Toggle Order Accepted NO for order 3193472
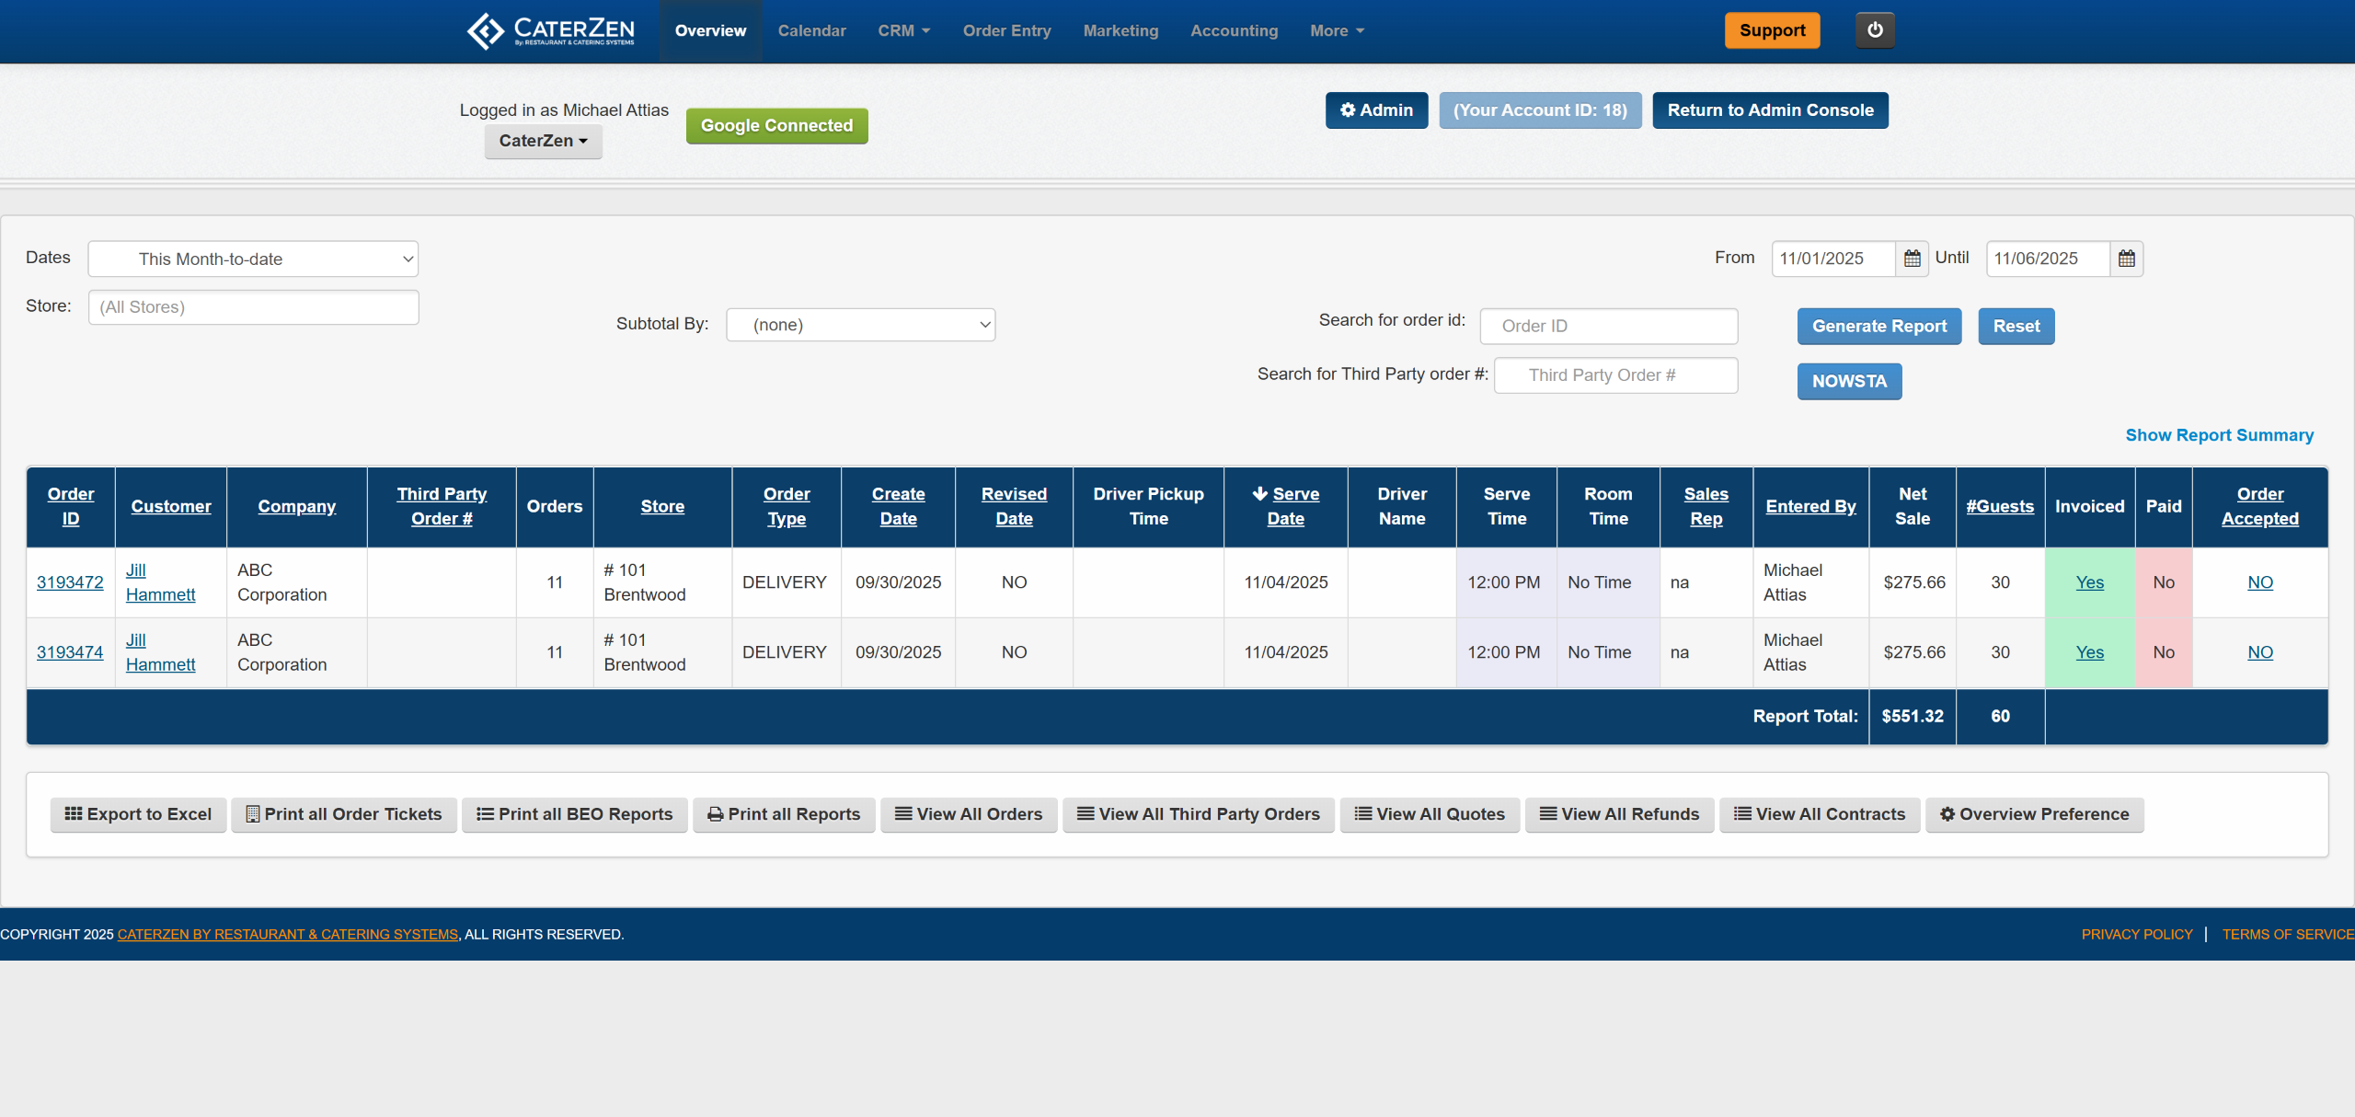The width and height of the screenshot is (2355, 1117). point(2259,582)
